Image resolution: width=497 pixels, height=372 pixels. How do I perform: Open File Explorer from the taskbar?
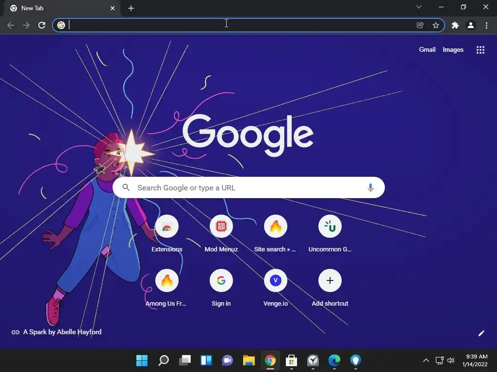pyautogui.click(x=249, y=360)
